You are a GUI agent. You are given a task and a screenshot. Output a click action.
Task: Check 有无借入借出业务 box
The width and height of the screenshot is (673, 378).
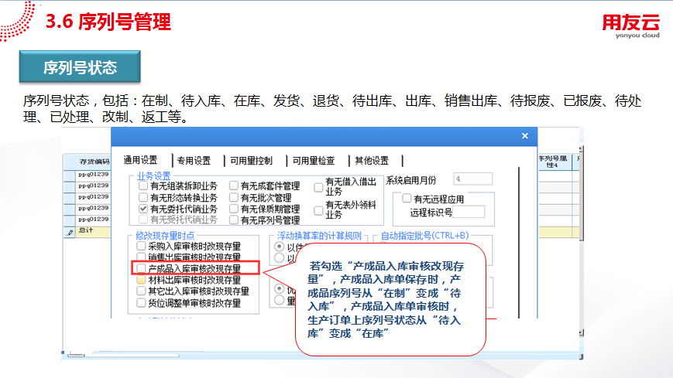point(318,187)
